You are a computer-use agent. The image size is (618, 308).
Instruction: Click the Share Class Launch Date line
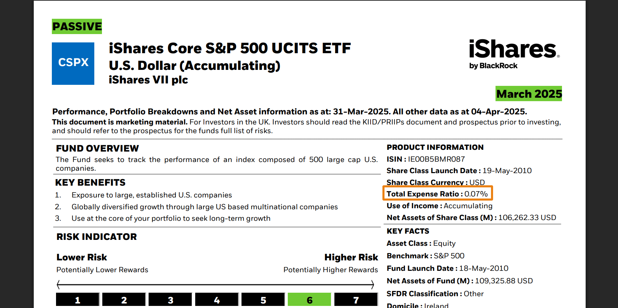coord(459,171)
